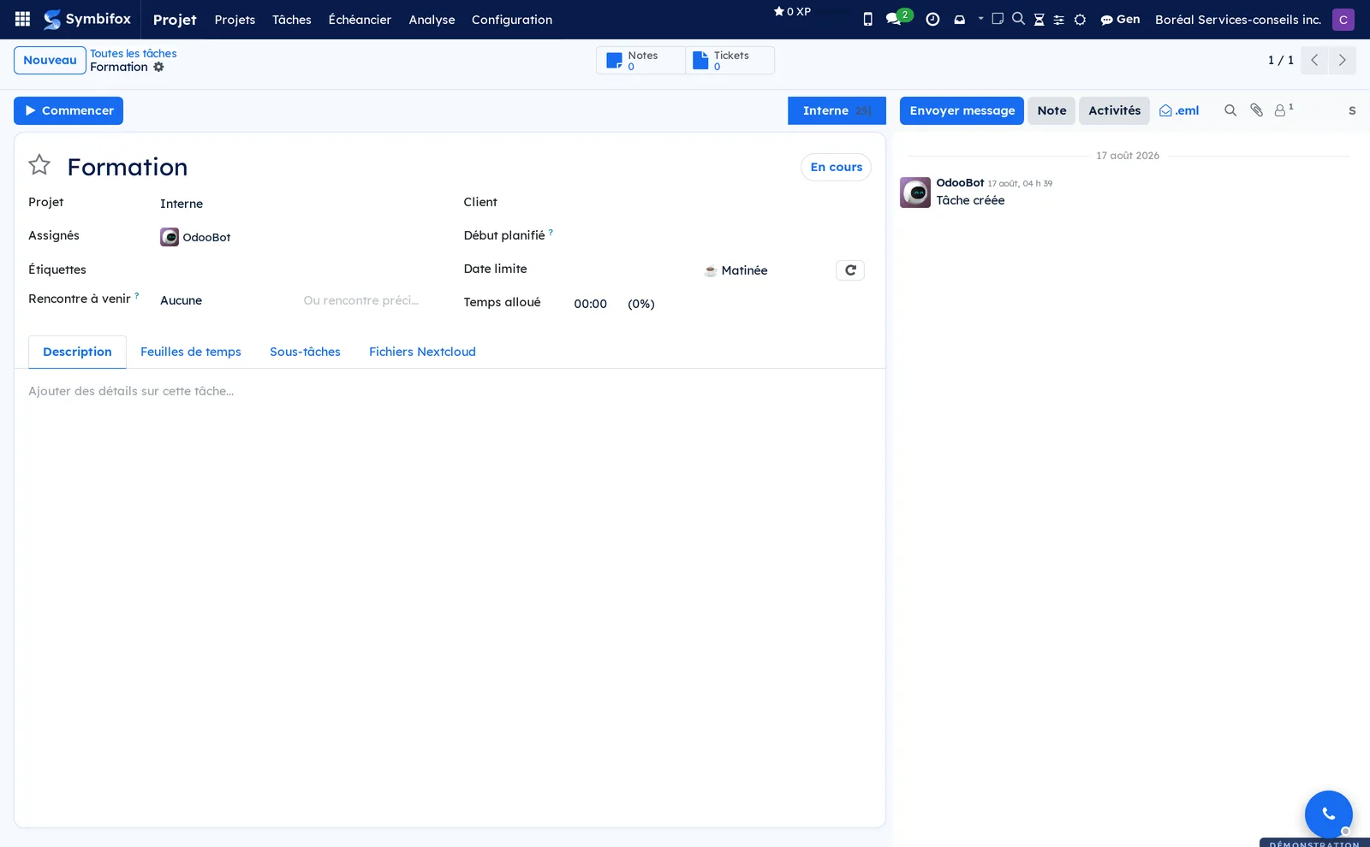The image size is (1370, 847).
Task: Go to Toutes les tâches breadcrumb
Action: [134, 53]
